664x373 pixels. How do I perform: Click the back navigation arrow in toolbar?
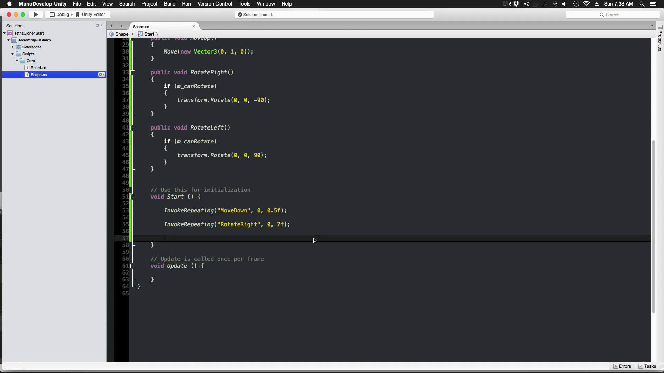point(112,26)
